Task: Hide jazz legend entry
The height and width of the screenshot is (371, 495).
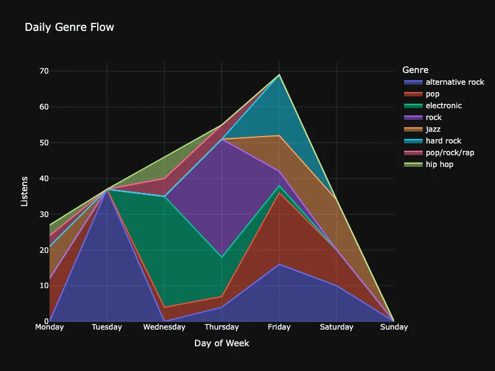Action: pos(422,129)
